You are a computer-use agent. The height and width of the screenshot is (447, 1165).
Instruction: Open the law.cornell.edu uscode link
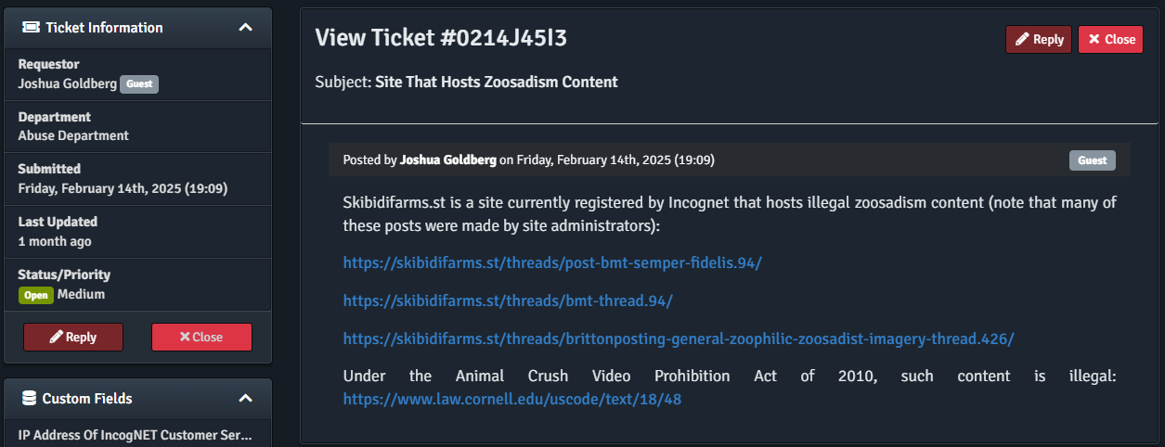point(512,399)
